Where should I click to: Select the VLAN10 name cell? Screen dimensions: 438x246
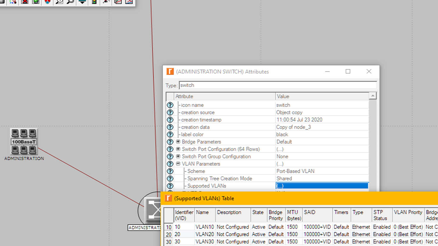coord(205,227)
